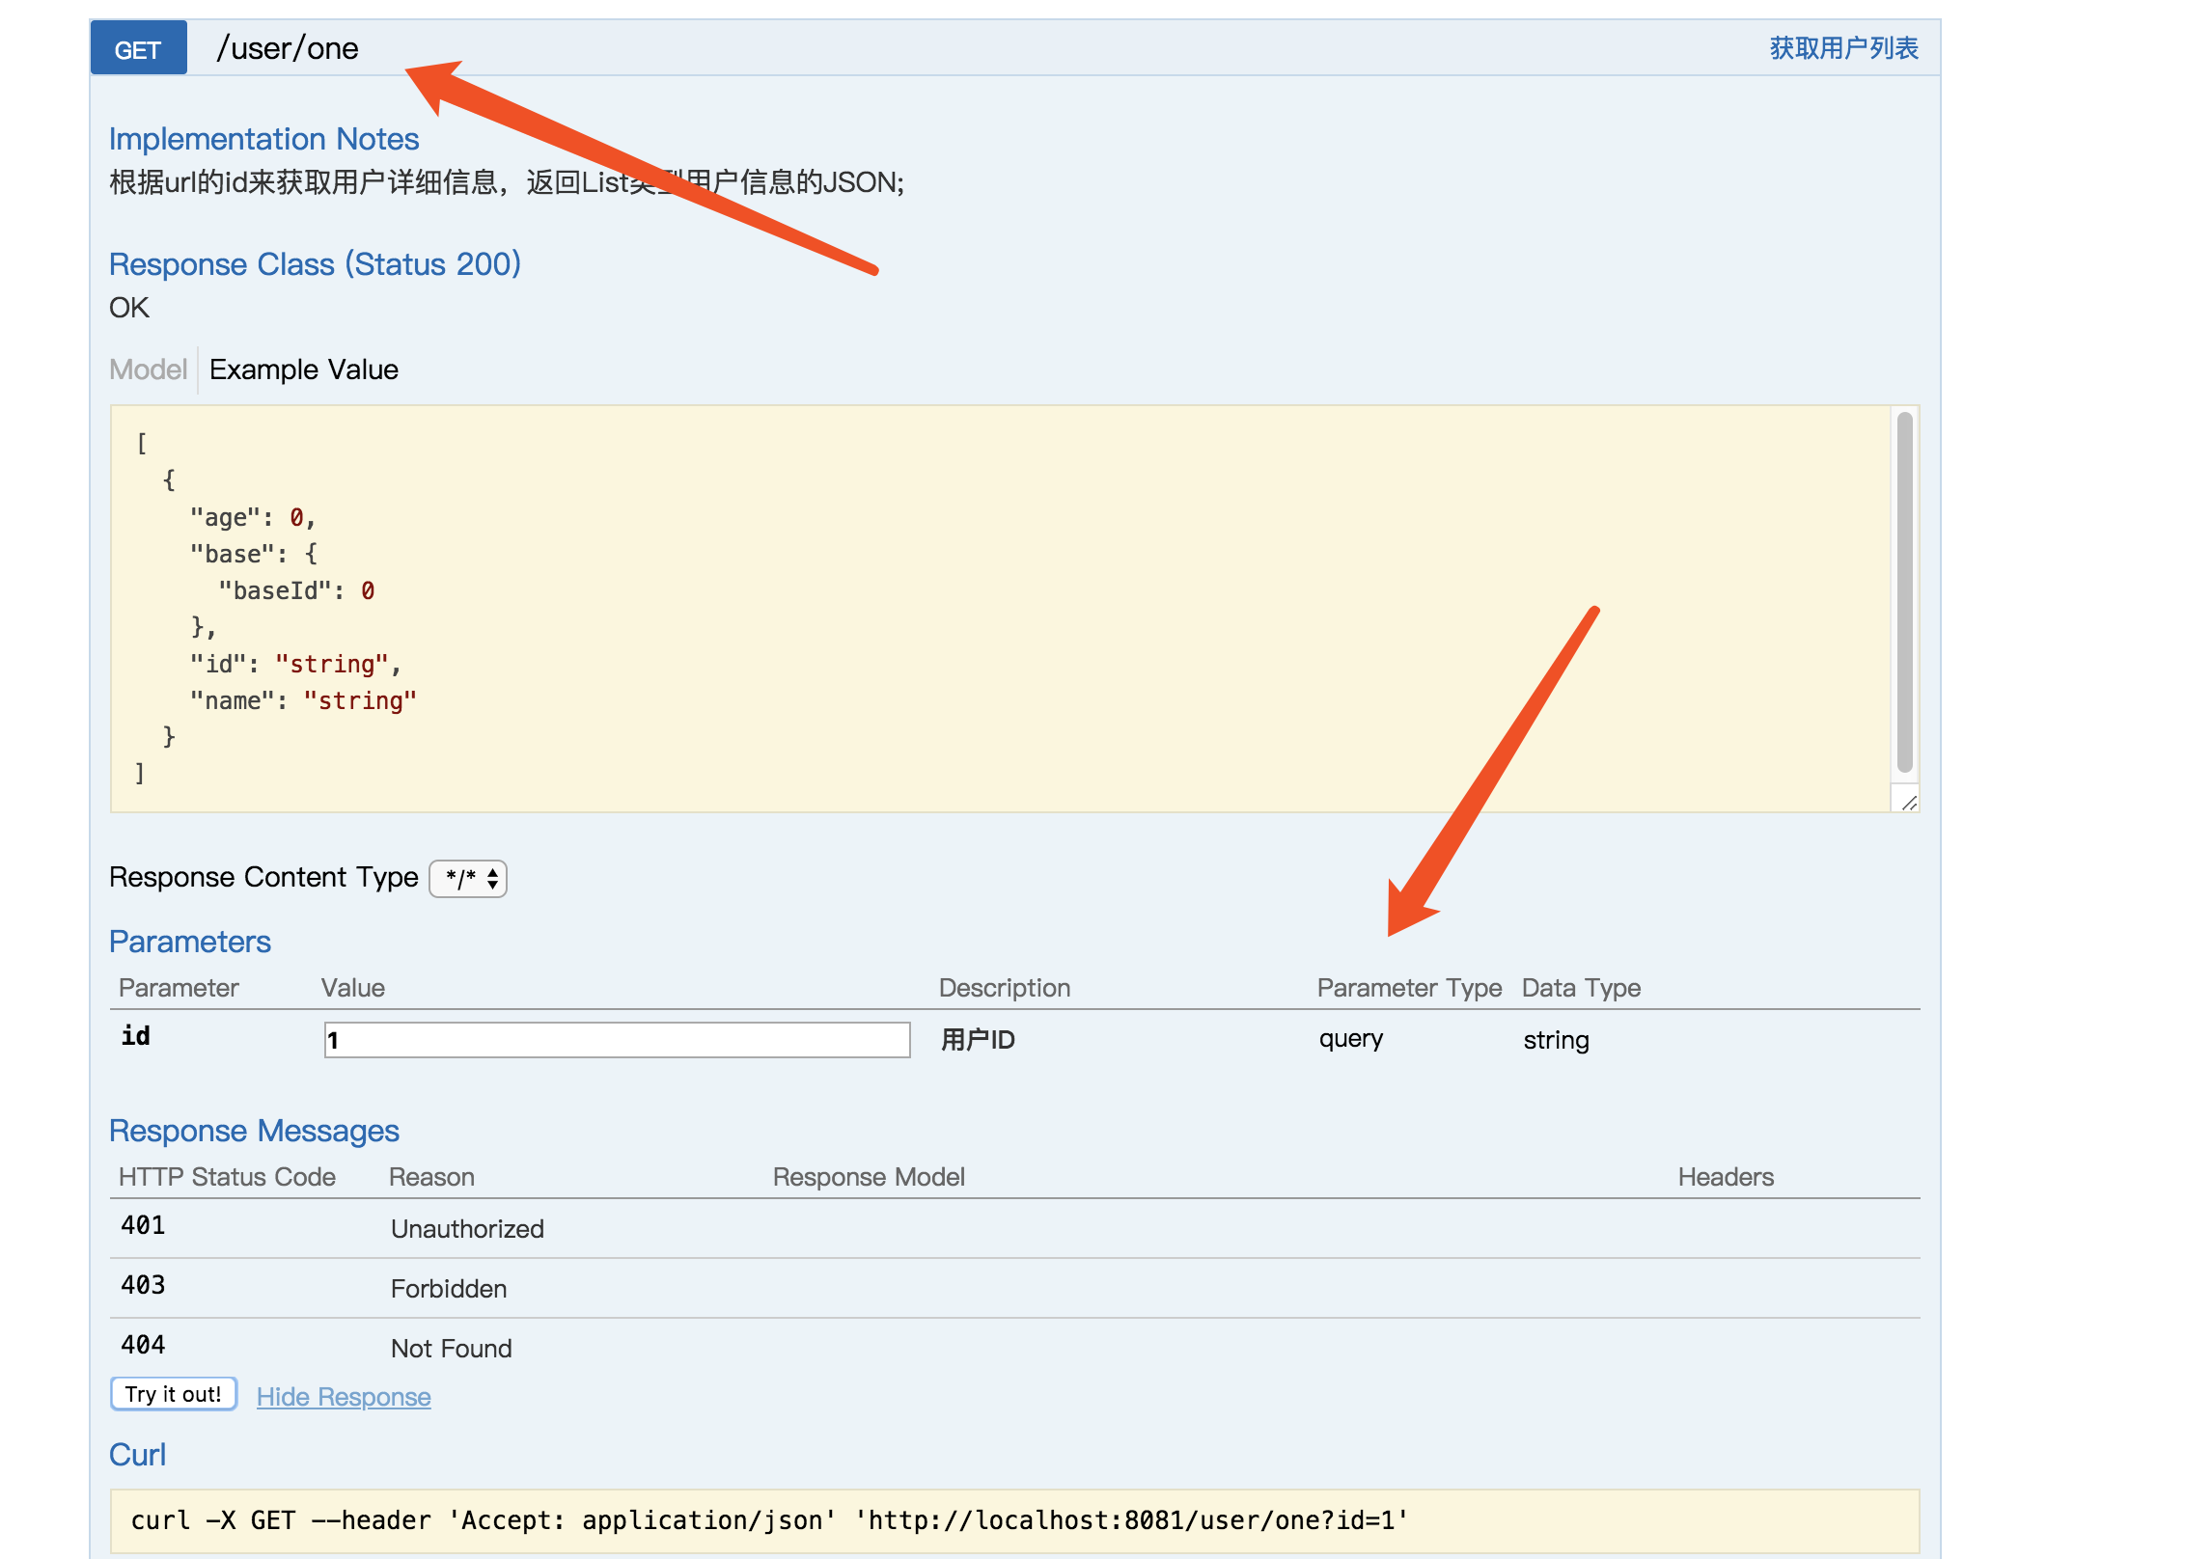Open the Response Content Type dropdown
This screenshot has height=1559, width=2185.
point(468,878)
